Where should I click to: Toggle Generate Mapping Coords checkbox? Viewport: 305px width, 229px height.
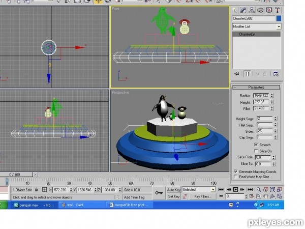pyautogui.click(x=235, y=171)
